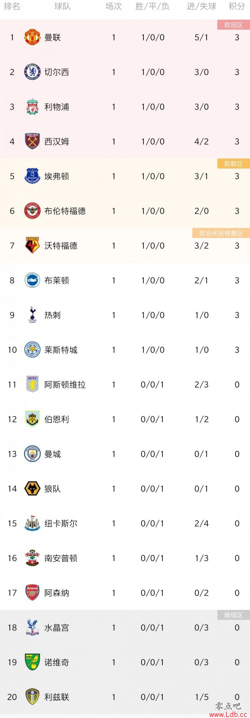Click the Tottenham cockerel logo

(x=32, y=315)
